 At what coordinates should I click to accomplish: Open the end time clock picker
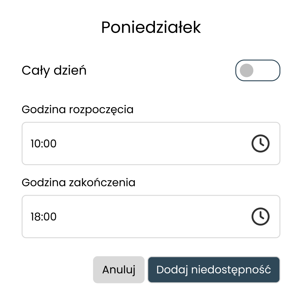tap(260, 217)
